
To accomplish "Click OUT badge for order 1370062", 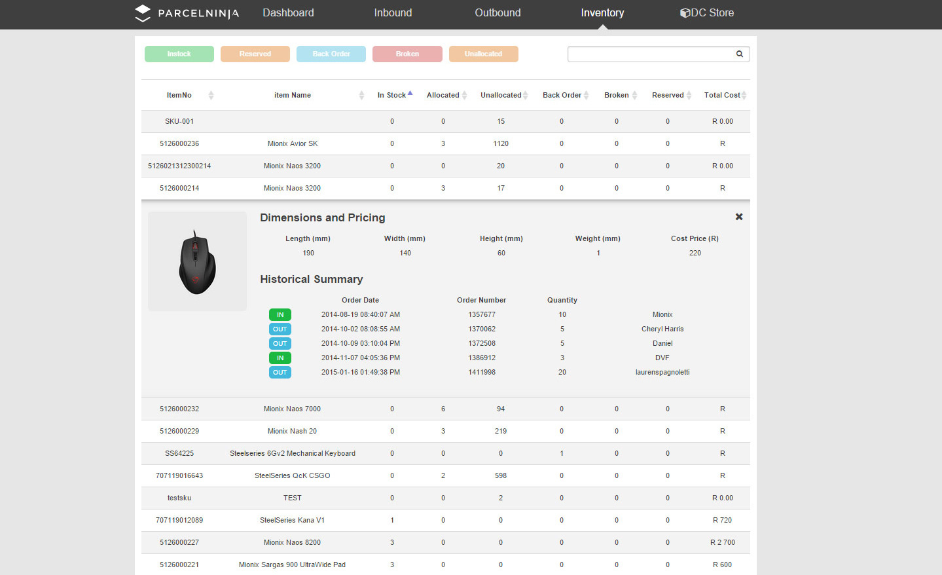I will pos(280,329).
